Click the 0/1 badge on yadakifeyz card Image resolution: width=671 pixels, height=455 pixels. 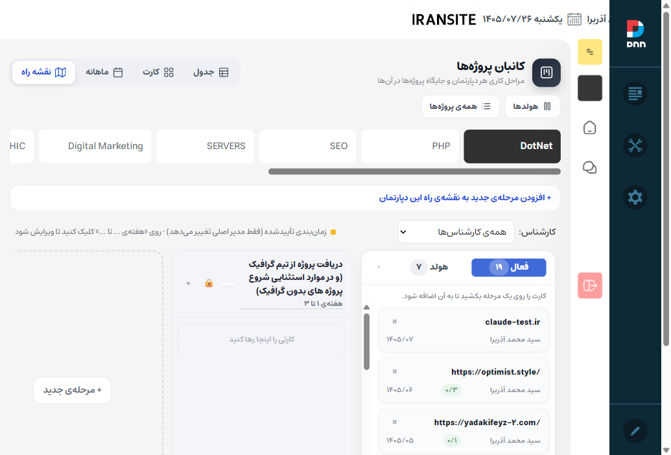click(452, 440)
